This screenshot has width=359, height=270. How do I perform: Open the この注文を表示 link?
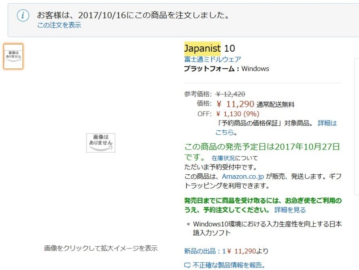pos(59,25)
